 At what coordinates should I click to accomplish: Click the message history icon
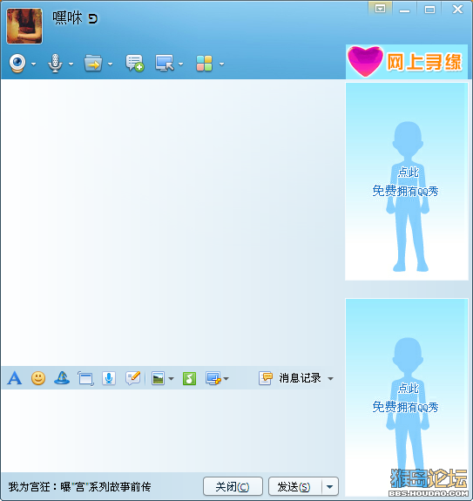click(266, 378)
